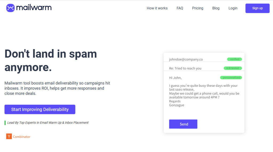Open the Login page
Screen dimensions: 273x152
pos(233,8)
